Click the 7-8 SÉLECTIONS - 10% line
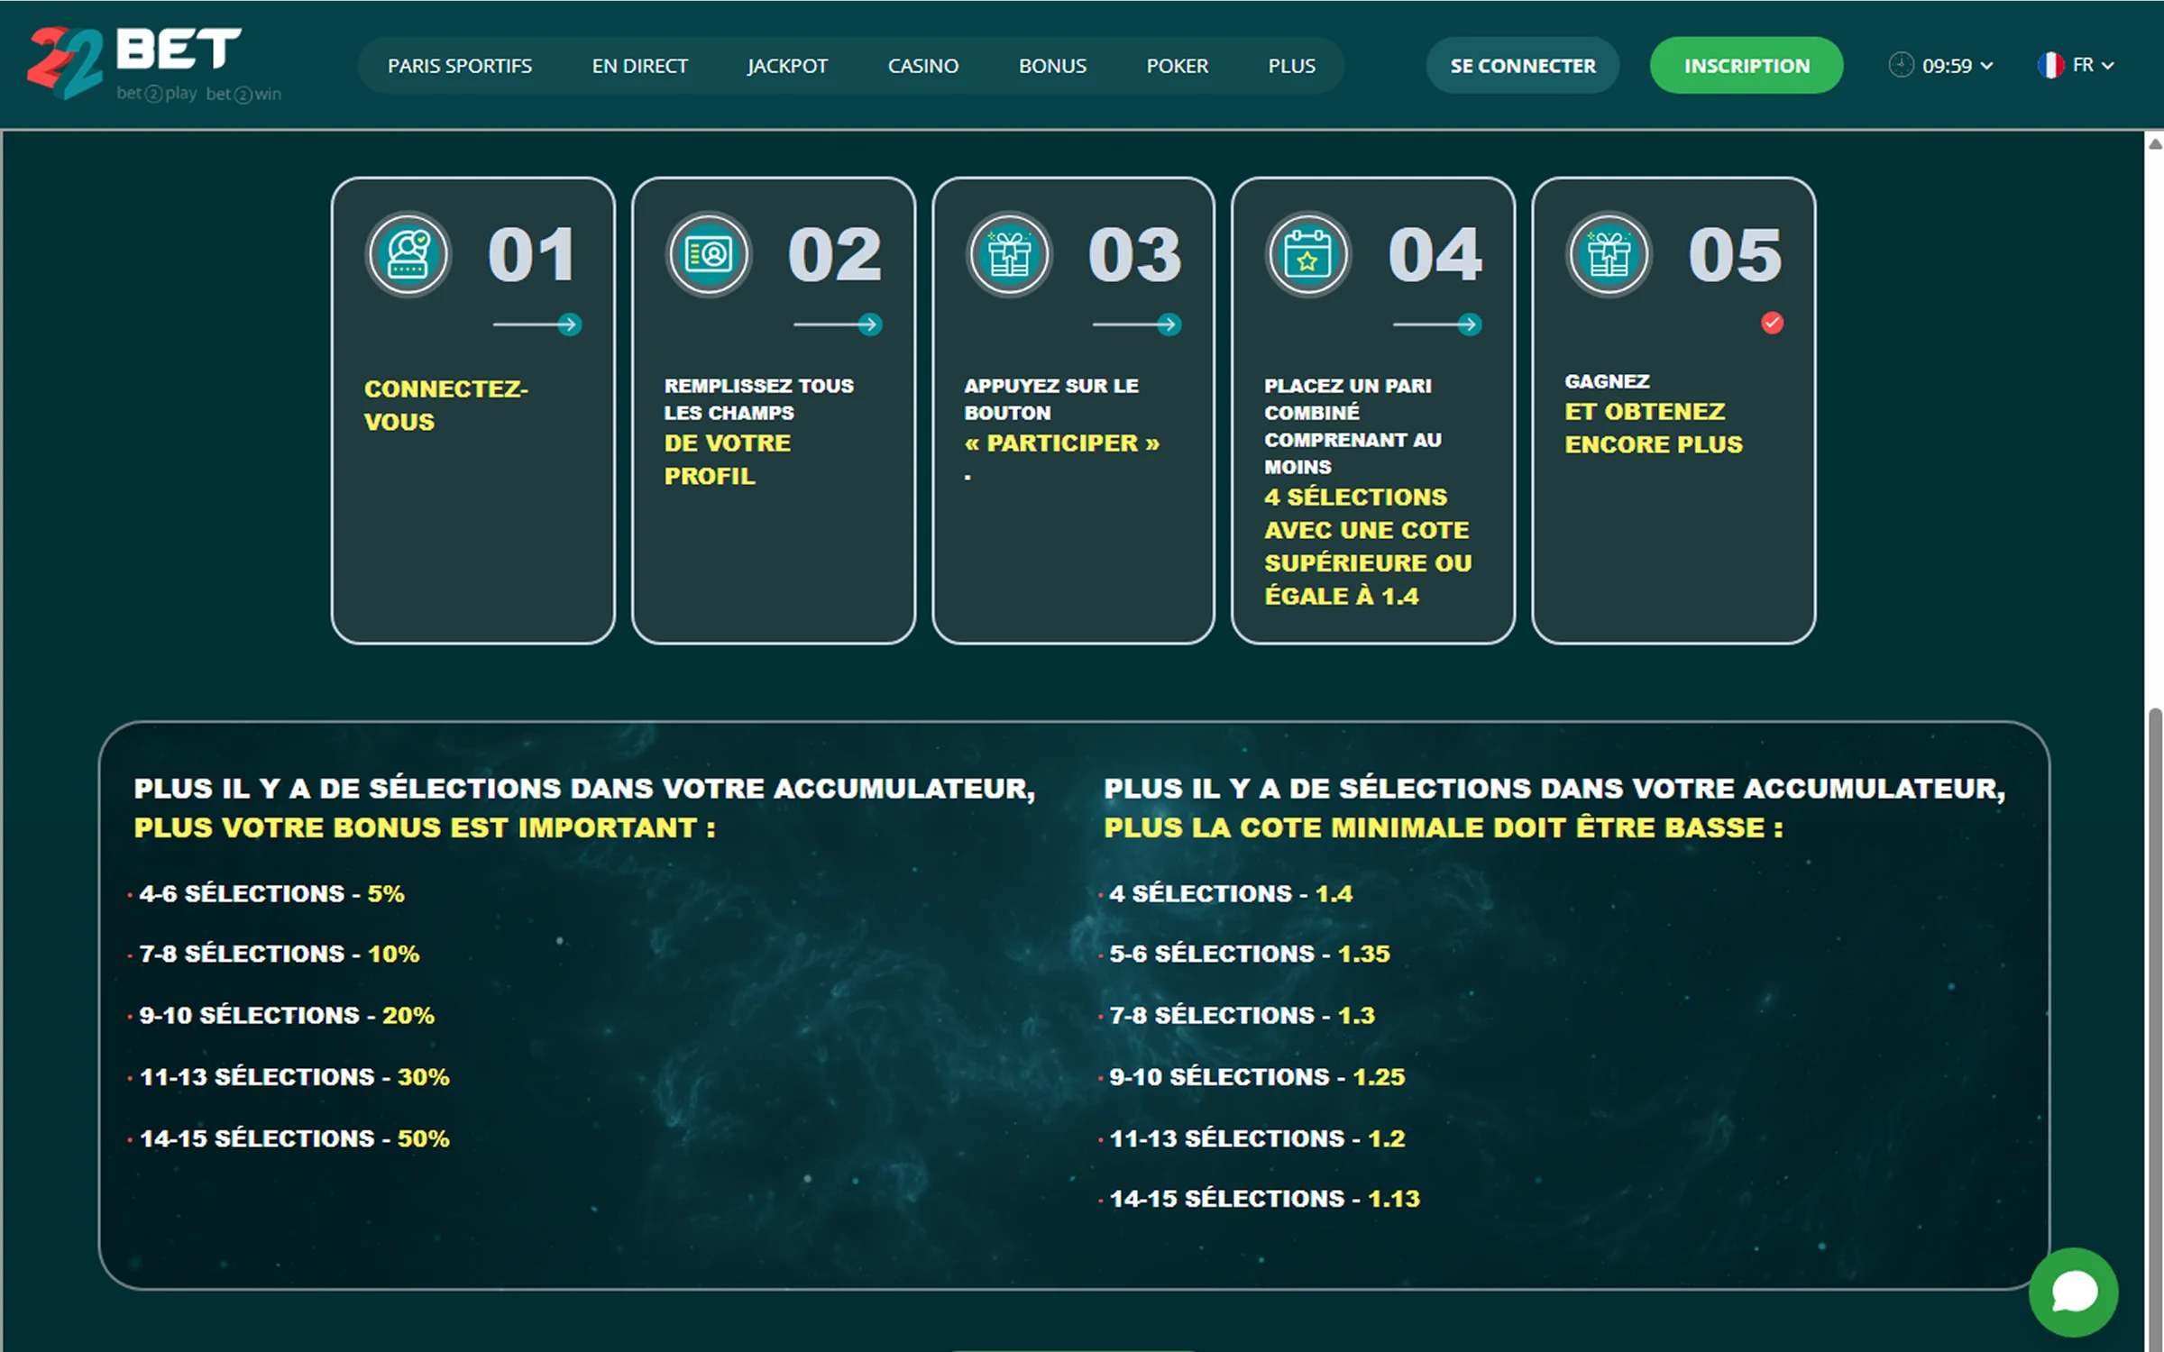Viewport: 2164px width, 1352px height. click(279, 954)
